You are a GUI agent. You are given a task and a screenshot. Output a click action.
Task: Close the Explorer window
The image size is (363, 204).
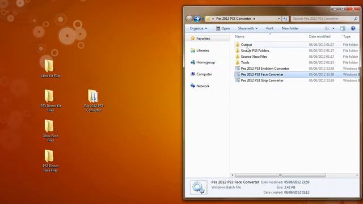tap(353, 9)
